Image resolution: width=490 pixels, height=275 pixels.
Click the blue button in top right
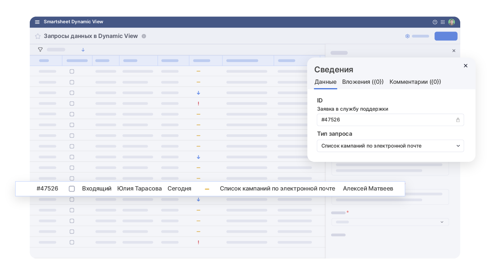click(446, 36)
